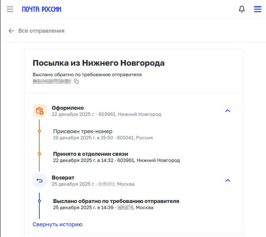Image resolution: width=266 pixels, height=237 pixels.
Task: Click the Принято в отделении связи dot
Action: [39, 154]
